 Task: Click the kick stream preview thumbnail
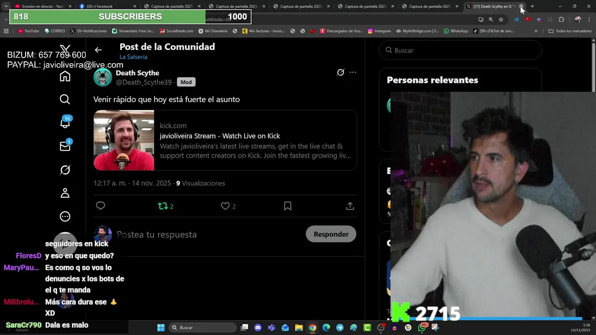point(124,140)
